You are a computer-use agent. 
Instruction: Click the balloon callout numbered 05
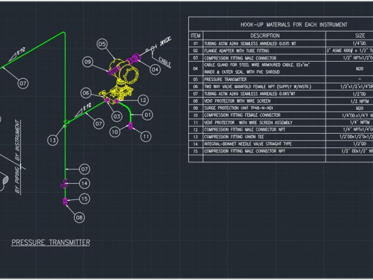pos(102,44)
